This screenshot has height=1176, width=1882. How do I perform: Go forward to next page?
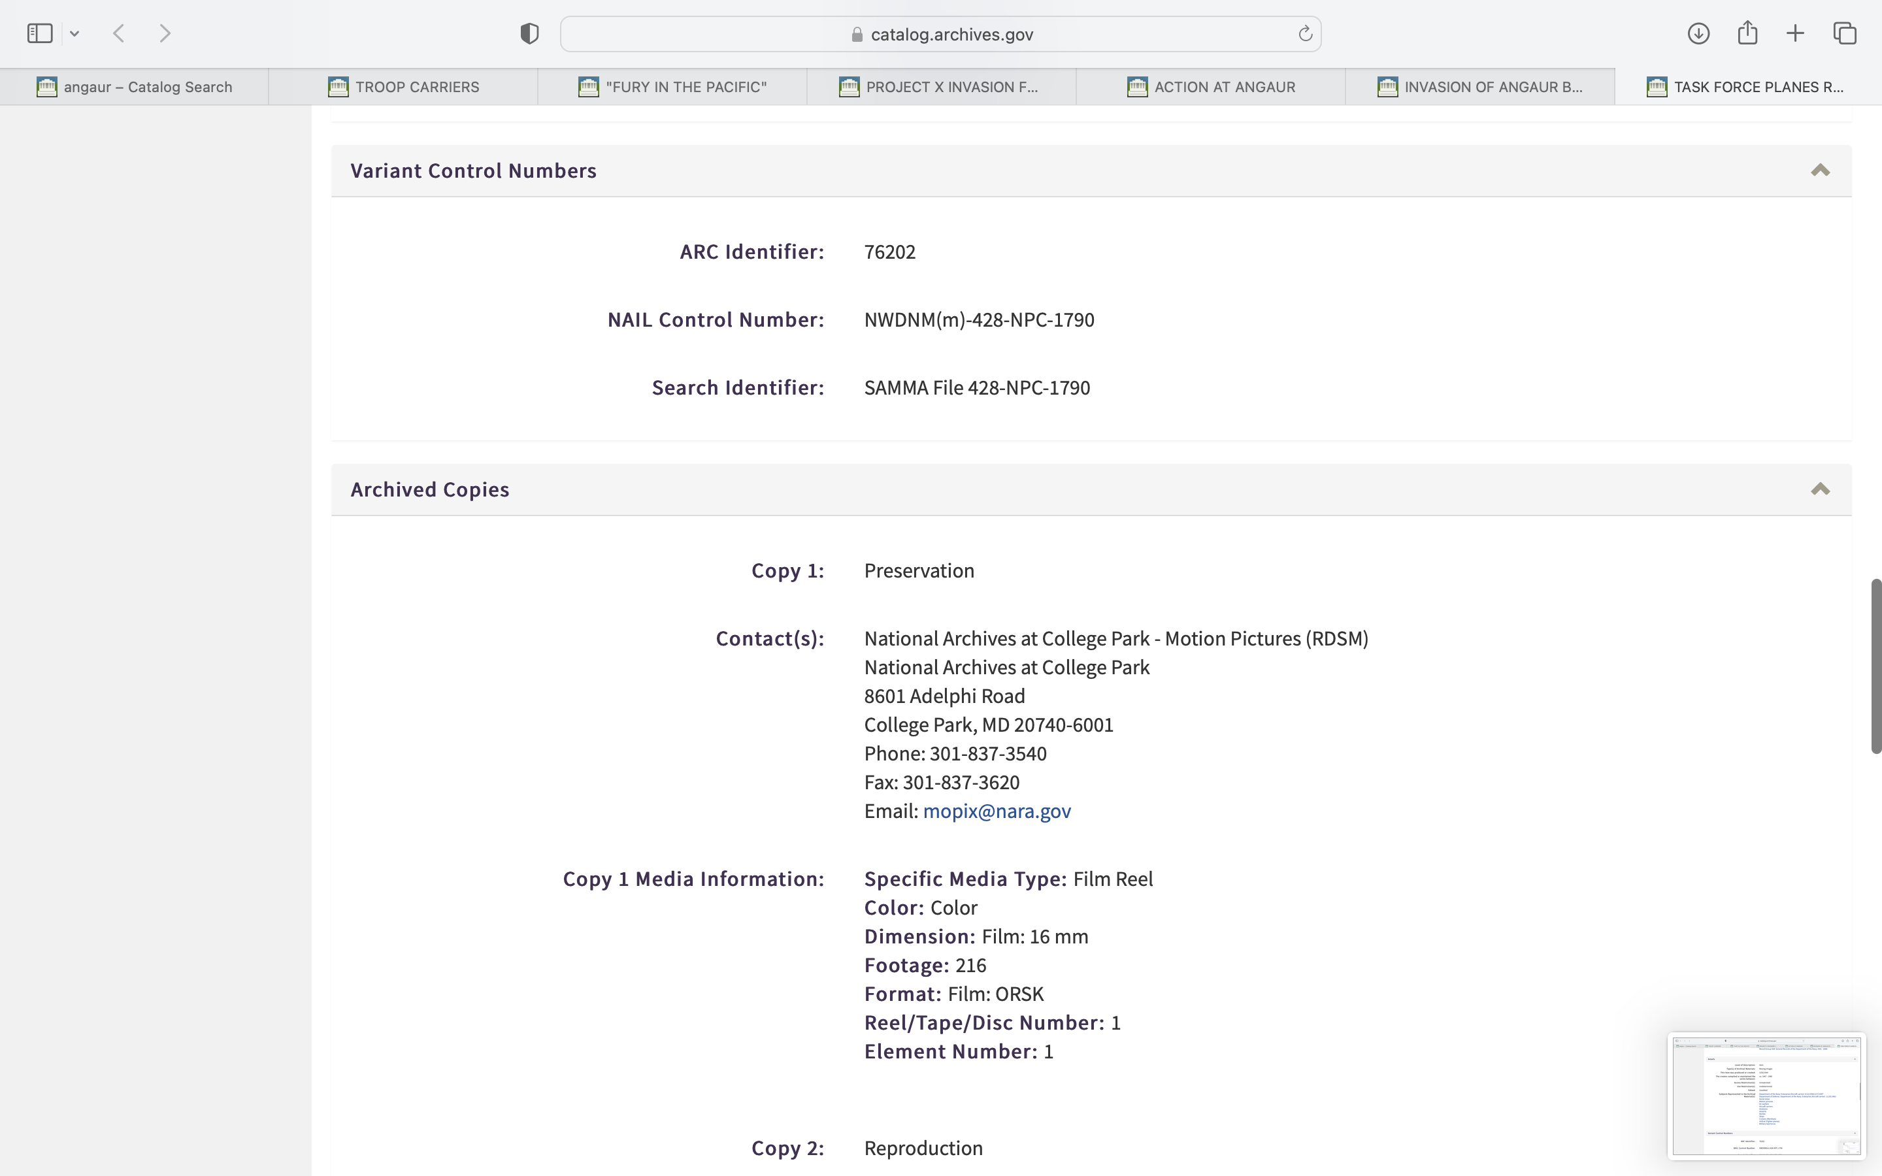coord(165,33)
